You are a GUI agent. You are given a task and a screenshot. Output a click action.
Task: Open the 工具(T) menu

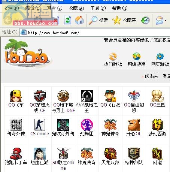(98, 8)
